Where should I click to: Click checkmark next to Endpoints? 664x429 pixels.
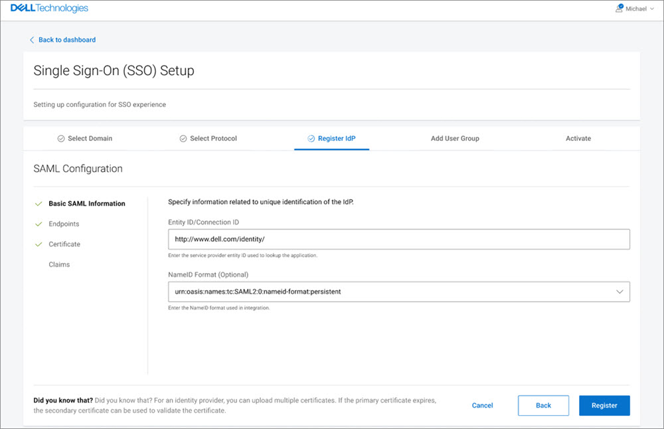tap(39, 224)
